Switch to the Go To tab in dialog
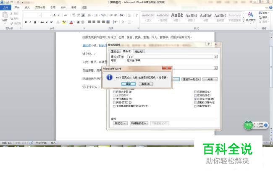This screenshot has width=273, height=179. (139, 52)
